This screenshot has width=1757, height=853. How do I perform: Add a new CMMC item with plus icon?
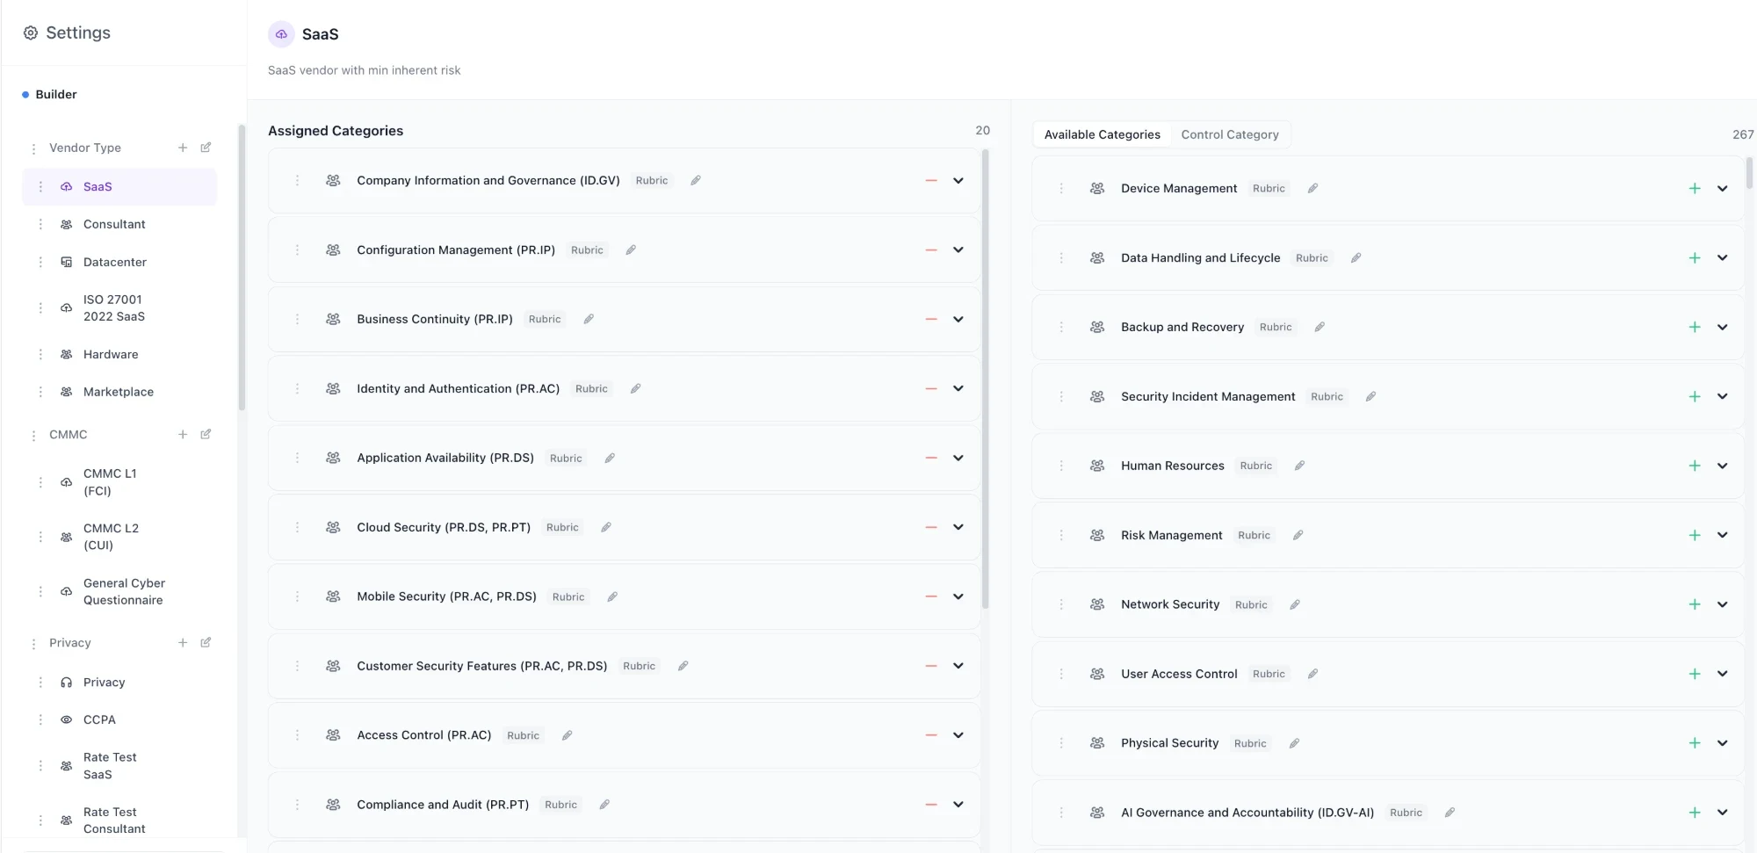pyautogui.click(x=183, y=434)
